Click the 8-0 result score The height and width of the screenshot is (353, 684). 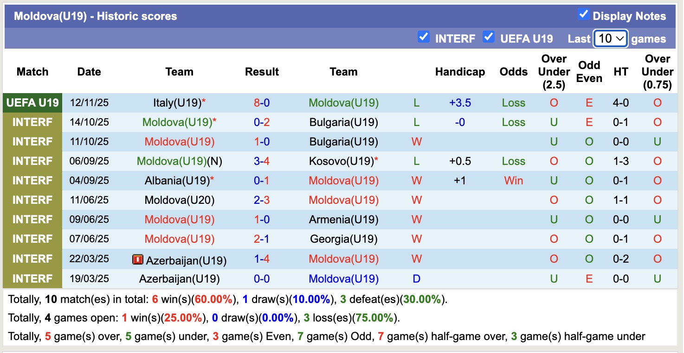coord(262,103)
